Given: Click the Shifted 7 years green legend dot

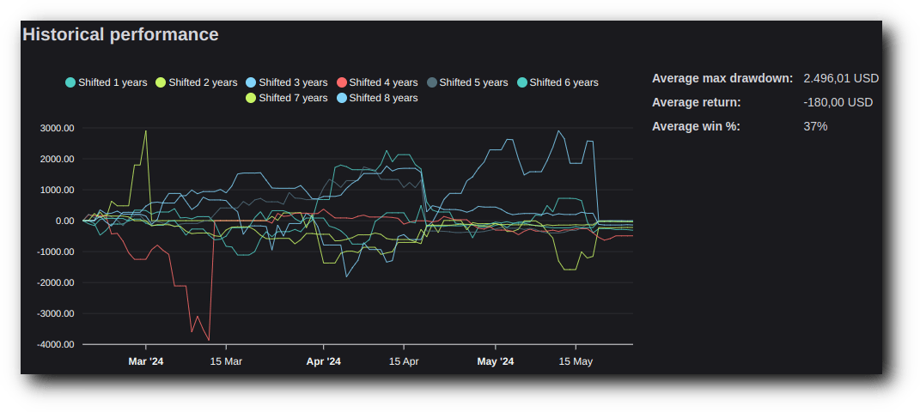Looking at the screenshot, I should [251, 98].
